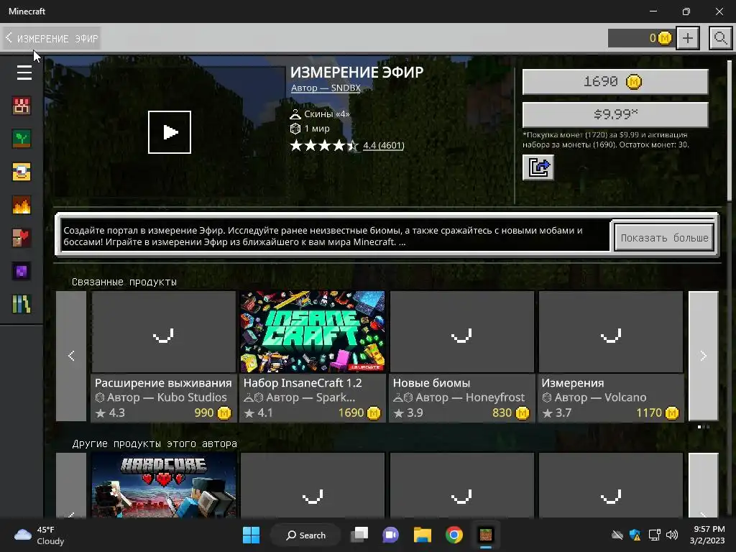Click the vertical scrollbar of store page

click(x=730, y=132)
